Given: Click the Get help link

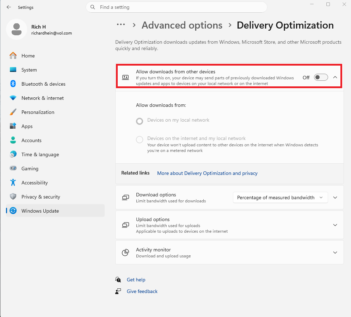Looking at the screenshot, I should pos(136,280).
